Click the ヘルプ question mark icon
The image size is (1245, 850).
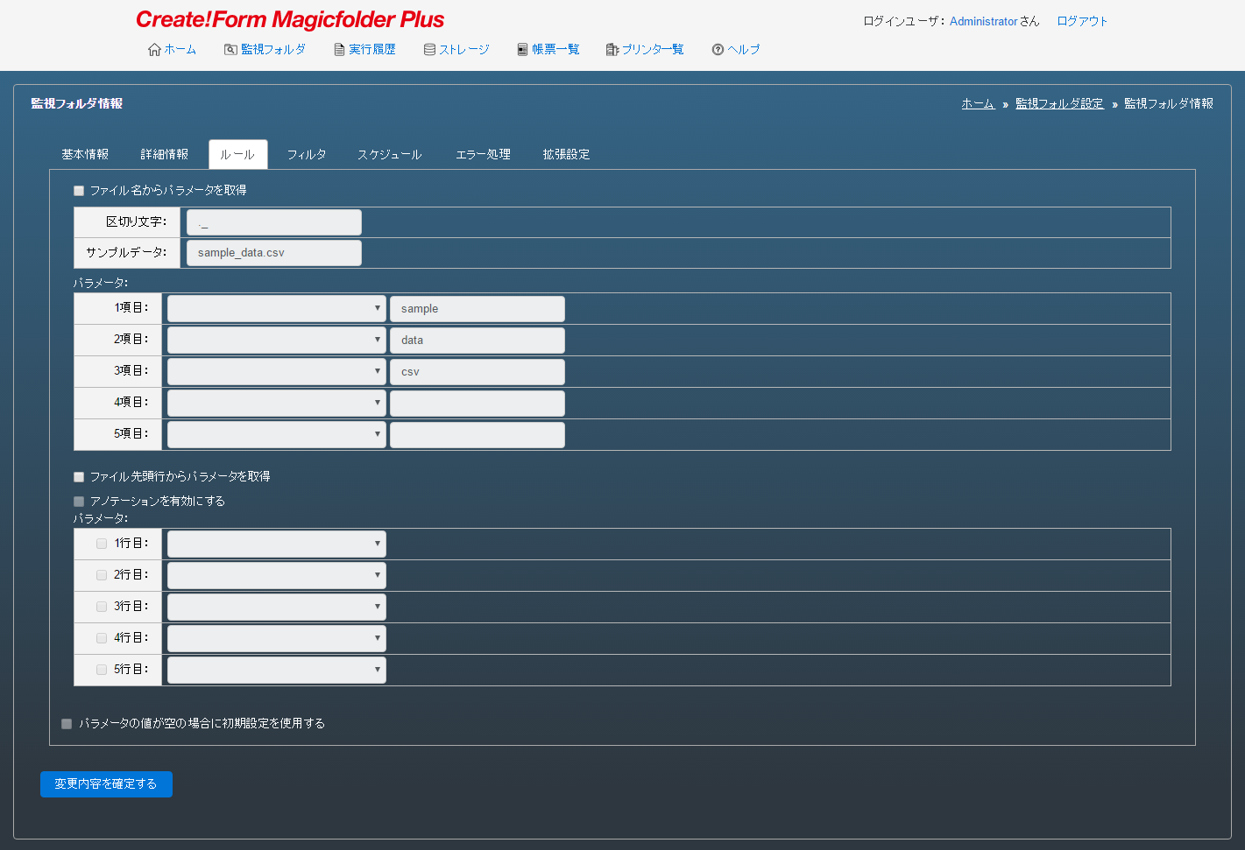pos(718,50)
